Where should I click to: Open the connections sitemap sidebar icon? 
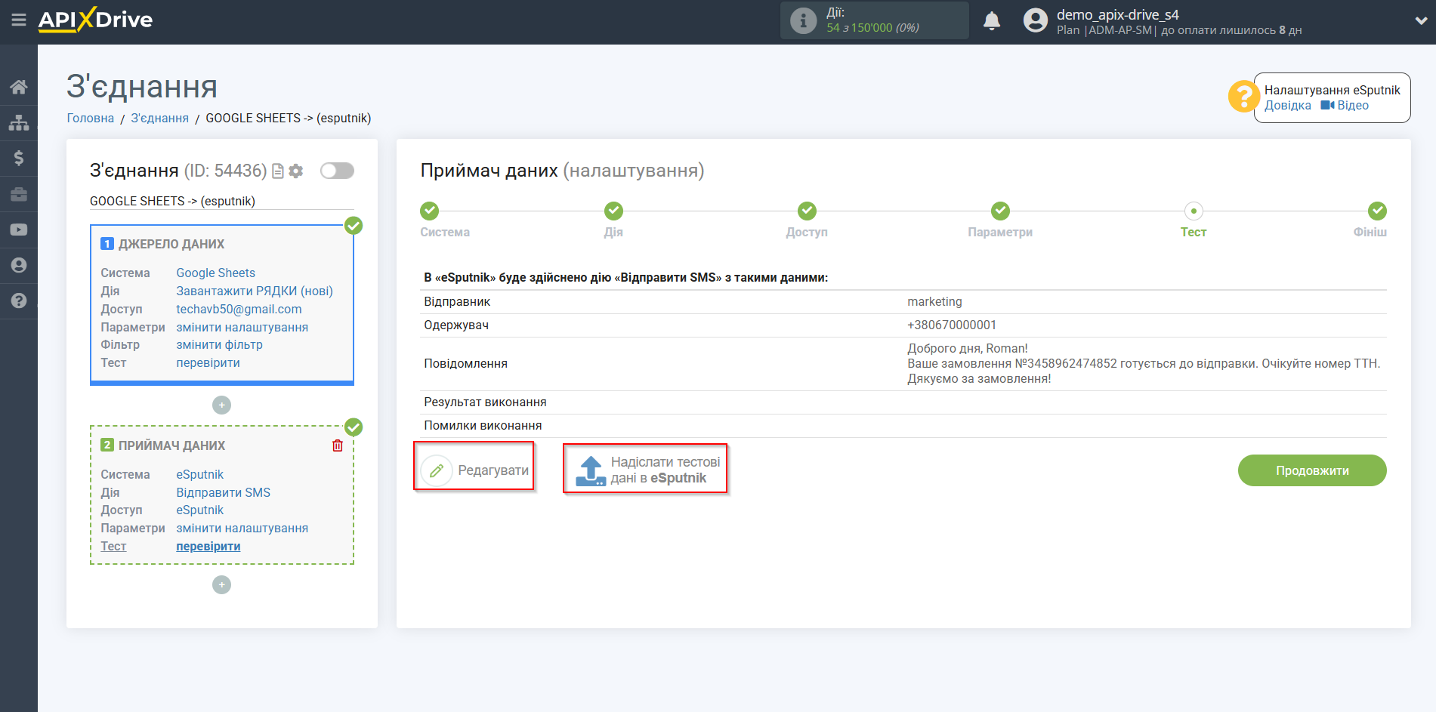click(19, 122)
